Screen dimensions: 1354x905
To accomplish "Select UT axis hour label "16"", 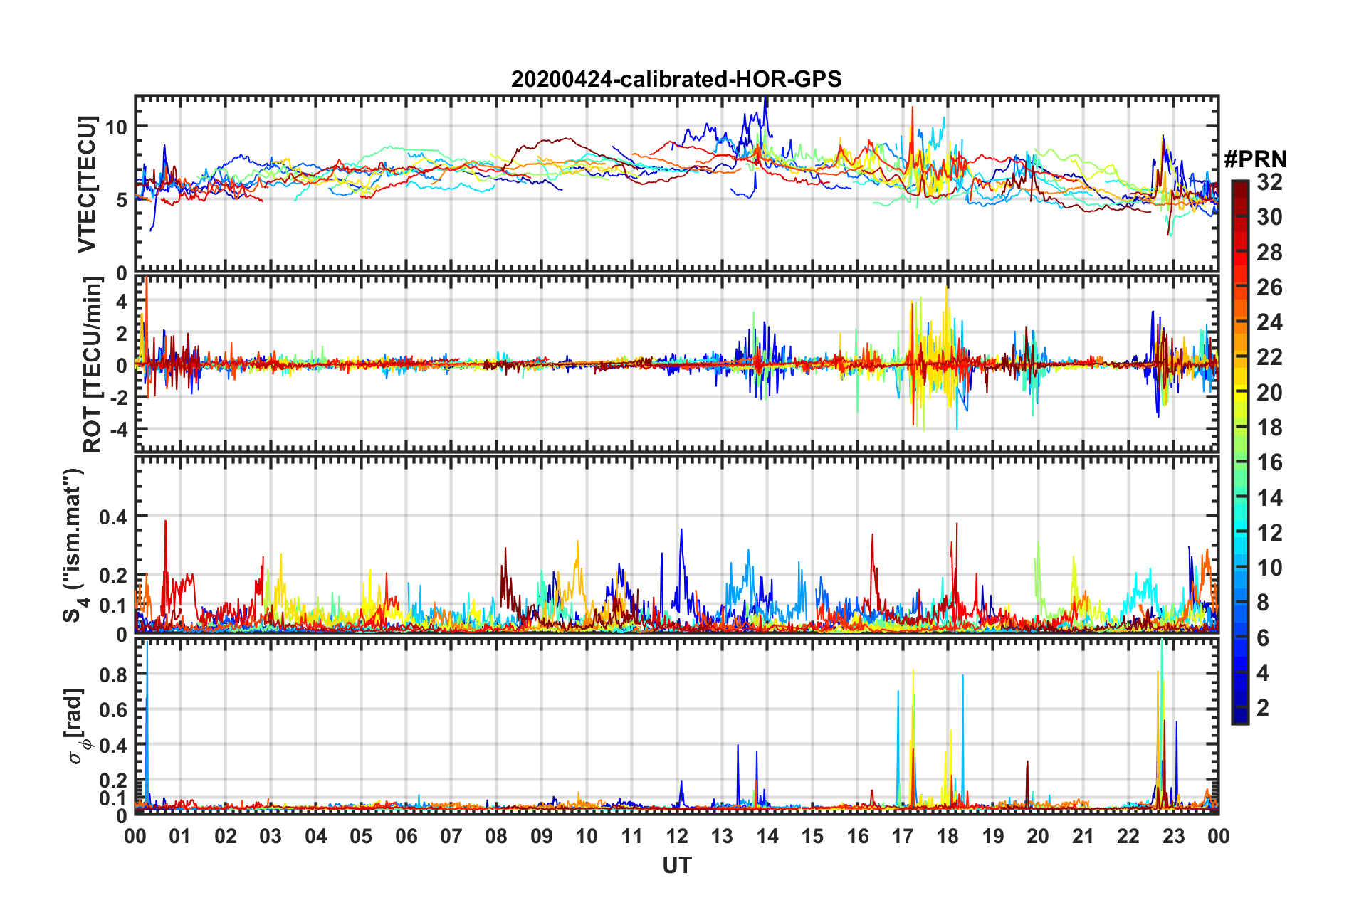I will coord(858,836).
